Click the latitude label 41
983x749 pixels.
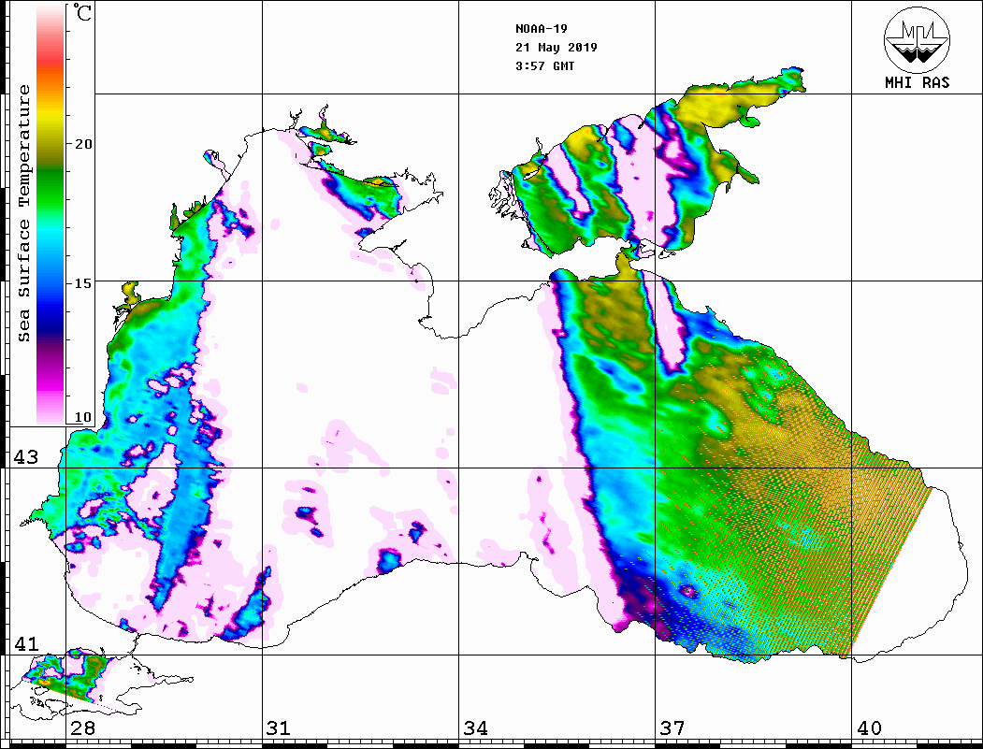(x=24, y=644)
